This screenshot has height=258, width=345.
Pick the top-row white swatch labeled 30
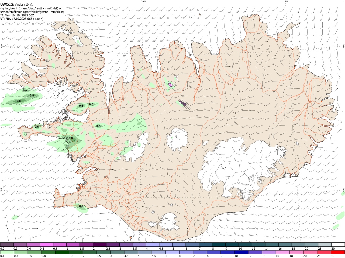coord(338,245)
